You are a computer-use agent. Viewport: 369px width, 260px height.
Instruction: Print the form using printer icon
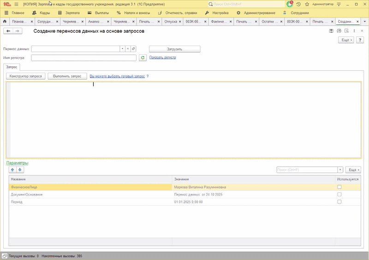[339, 31]
